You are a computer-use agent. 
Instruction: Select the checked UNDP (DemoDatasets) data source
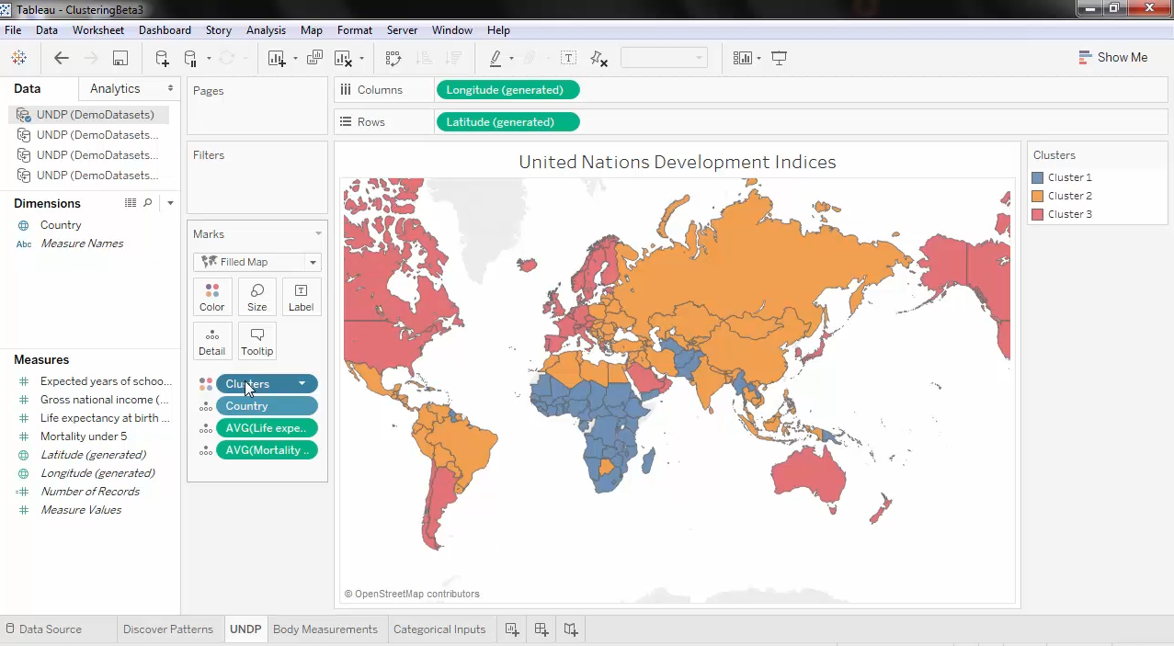(88, 115)
